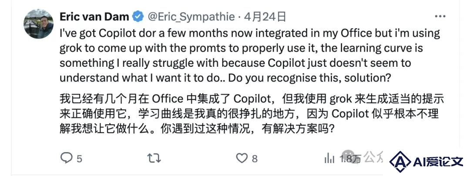
Task: Click the faded 公众 watermark text
Action: 373,156
